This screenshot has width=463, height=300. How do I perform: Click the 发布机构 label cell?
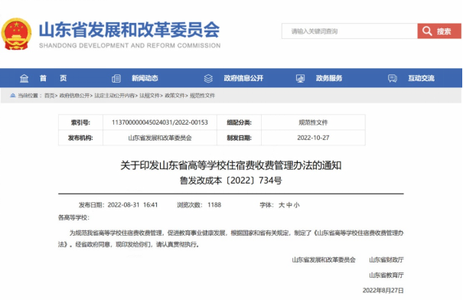pos(80,138)
